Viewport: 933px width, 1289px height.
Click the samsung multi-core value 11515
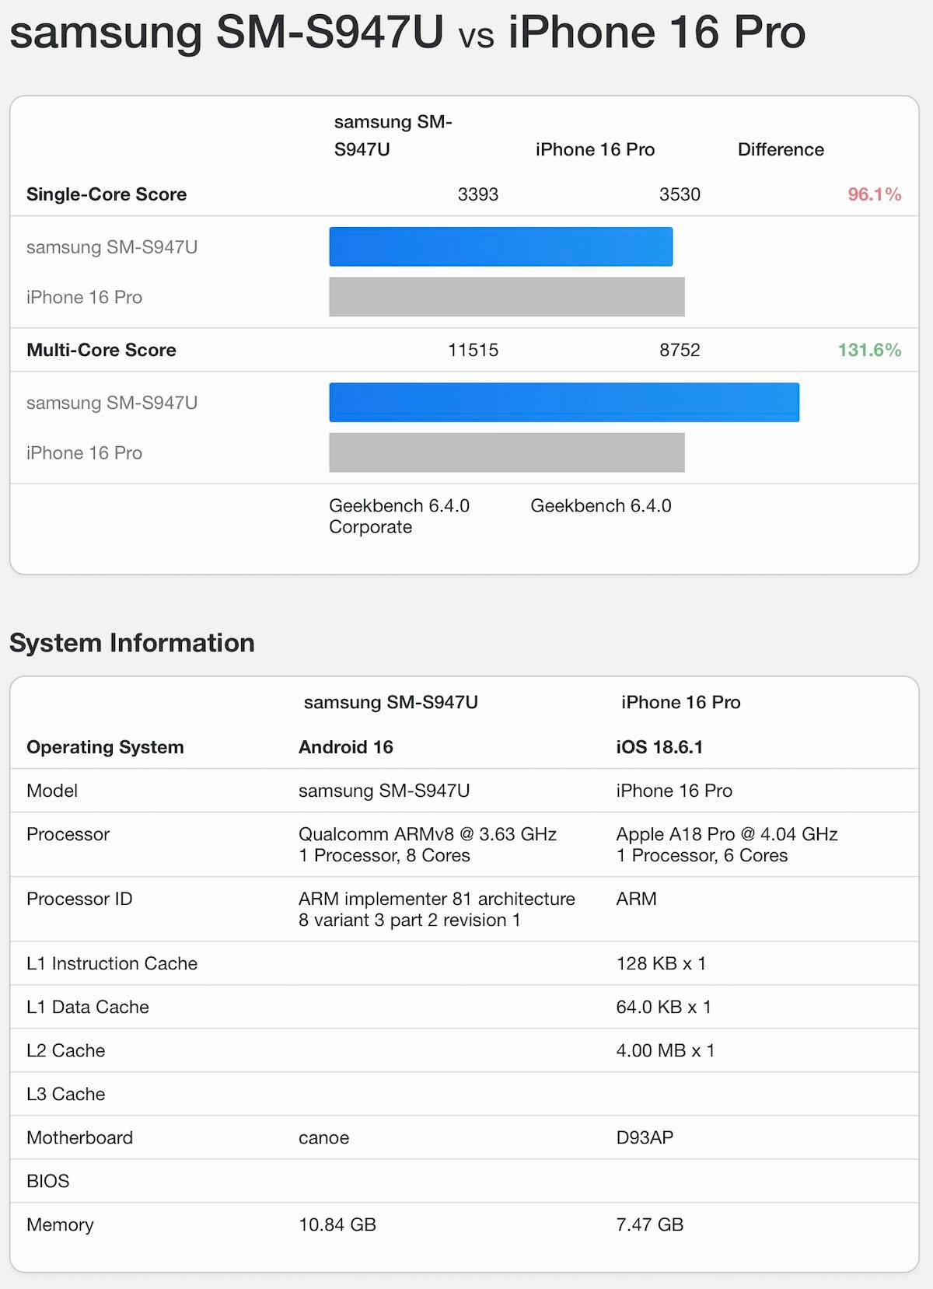point(473,350)
